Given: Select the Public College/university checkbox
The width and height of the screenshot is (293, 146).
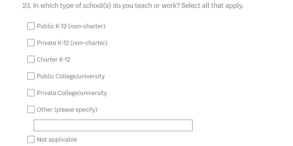Looking at the screenshot, I should click(x=31, y=76).
